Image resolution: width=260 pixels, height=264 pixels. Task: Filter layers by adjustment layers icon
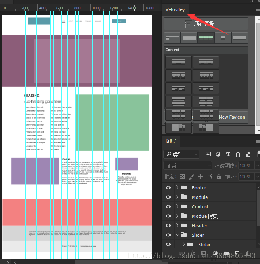coord(218,154)
